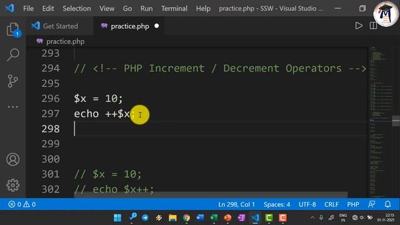This screenshot has width=400, height=225.
Task: Click the commented // $x = 10; line
Action: 107,174
